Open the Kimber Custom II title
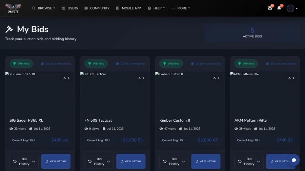The width and height of the screenshot is (305, 171). (x=175, y=120)
